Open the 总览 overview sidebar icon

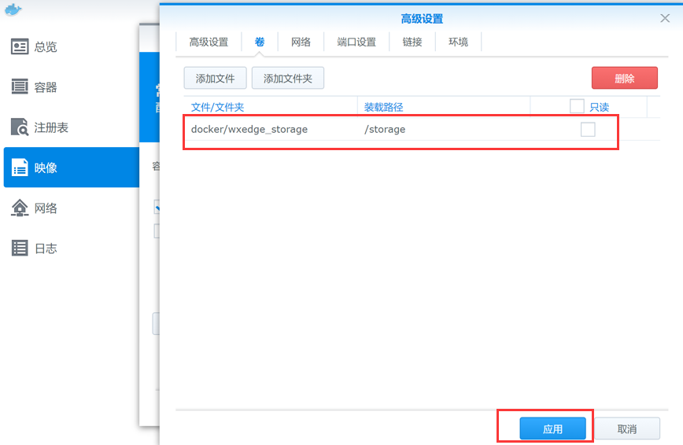(20, 47)
